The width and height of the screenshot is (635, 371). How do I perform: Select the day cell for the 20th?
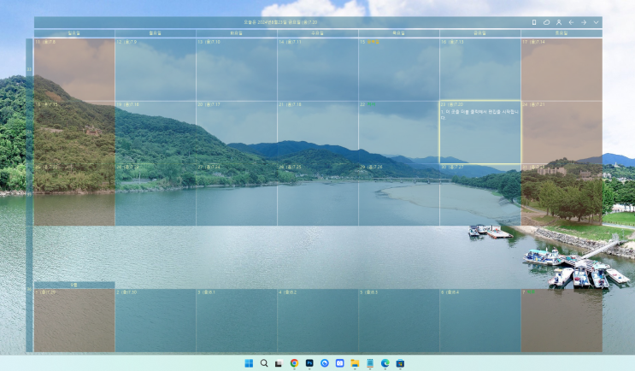[x=237, y=132]
